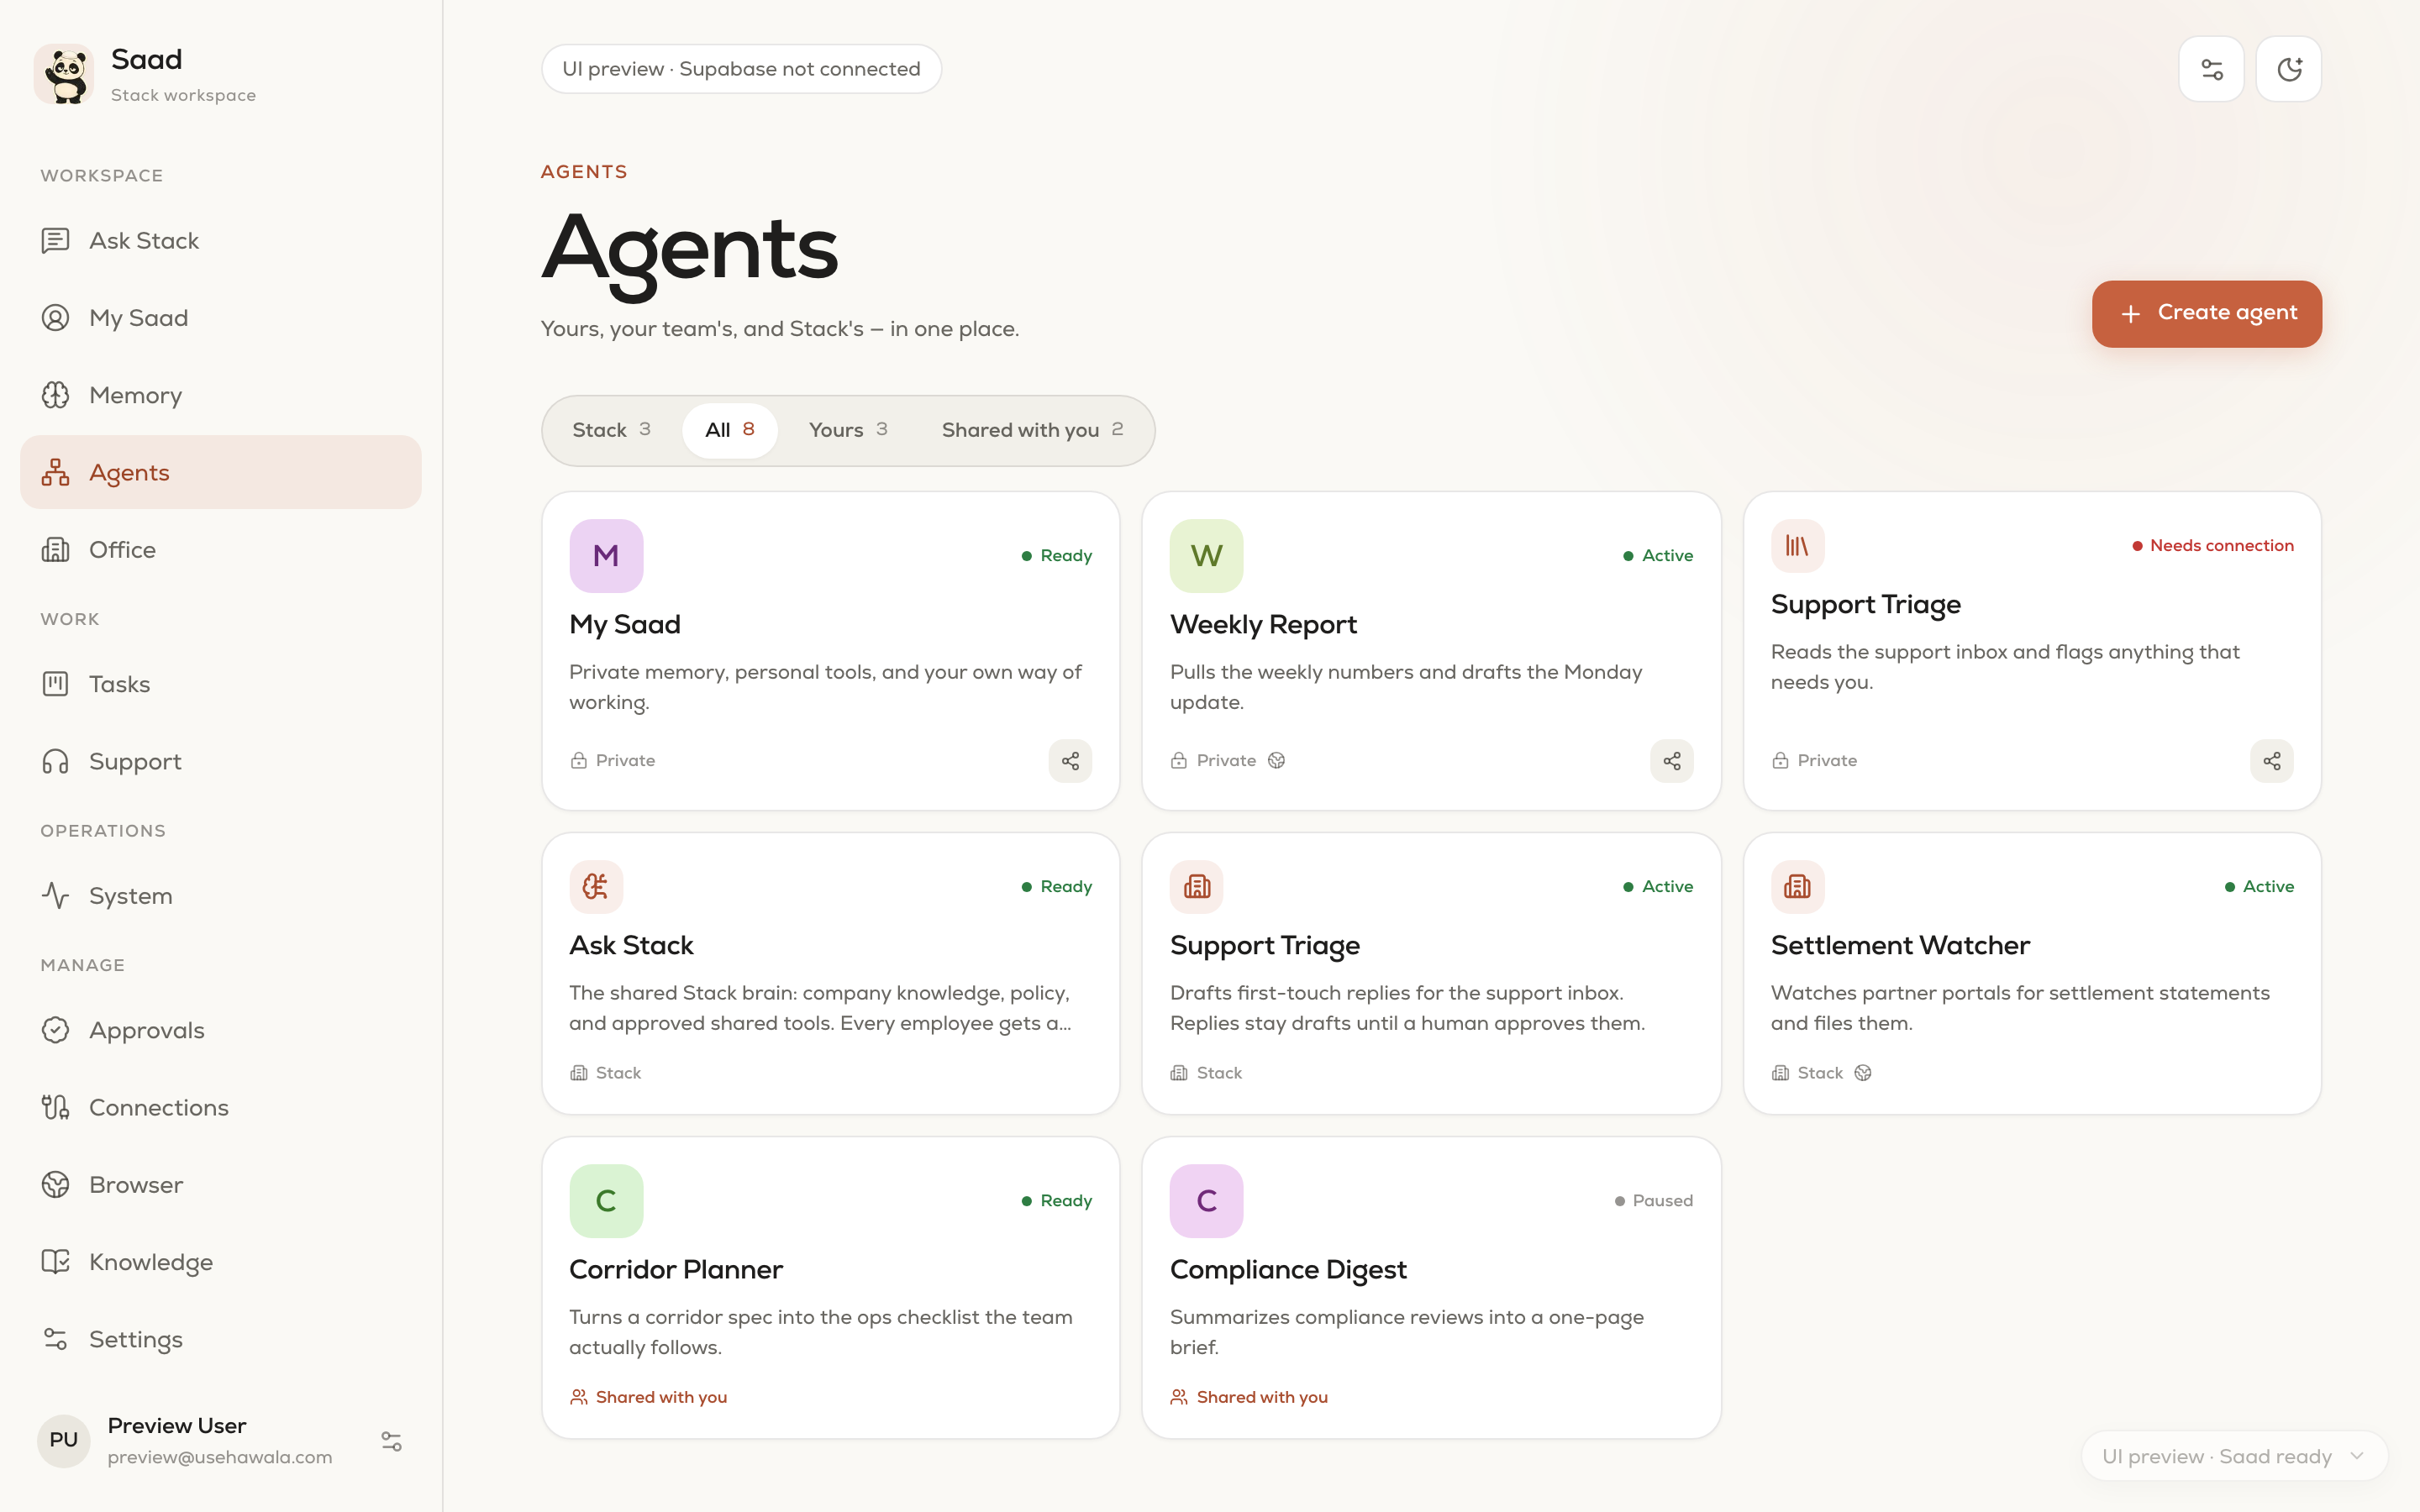
Task: Switch to the Yours tab
Action: pyautogui.click(x=848, y=430)
